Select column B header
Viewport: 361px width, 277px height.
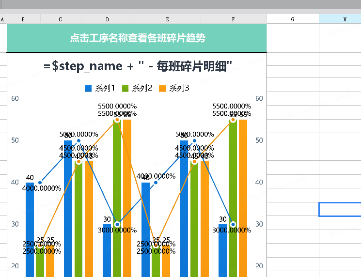(x=24, y=19)
